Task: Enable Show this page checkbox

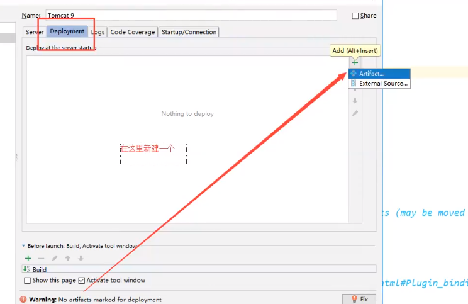Action: (x=27, y=281)
